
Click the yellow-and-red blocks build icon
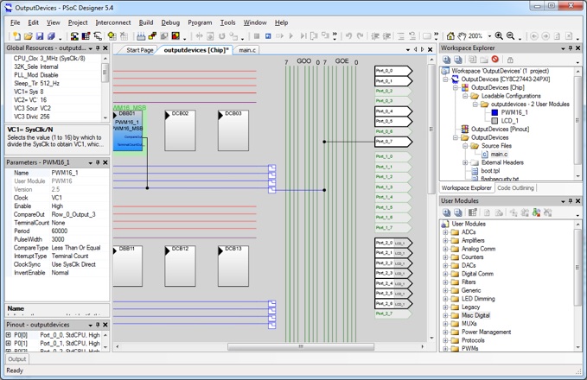point(152,36)
